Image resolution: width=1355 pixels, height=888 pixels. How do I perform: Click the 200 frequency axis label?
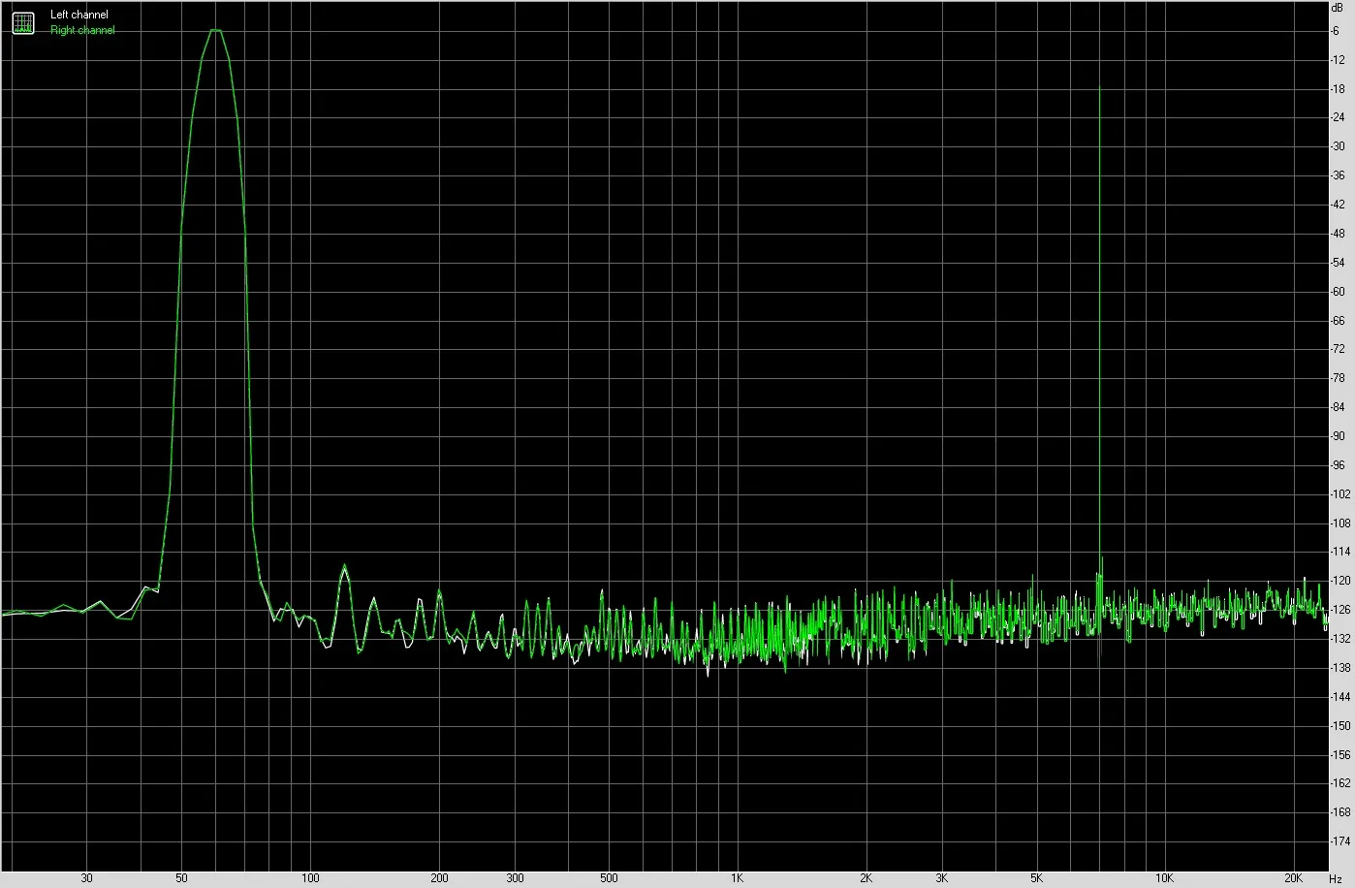point(439,878)
